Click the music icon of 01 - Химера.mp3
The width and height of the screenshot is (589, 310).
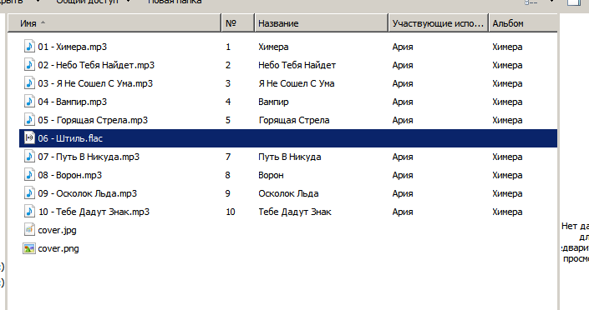tap(29, 47)
